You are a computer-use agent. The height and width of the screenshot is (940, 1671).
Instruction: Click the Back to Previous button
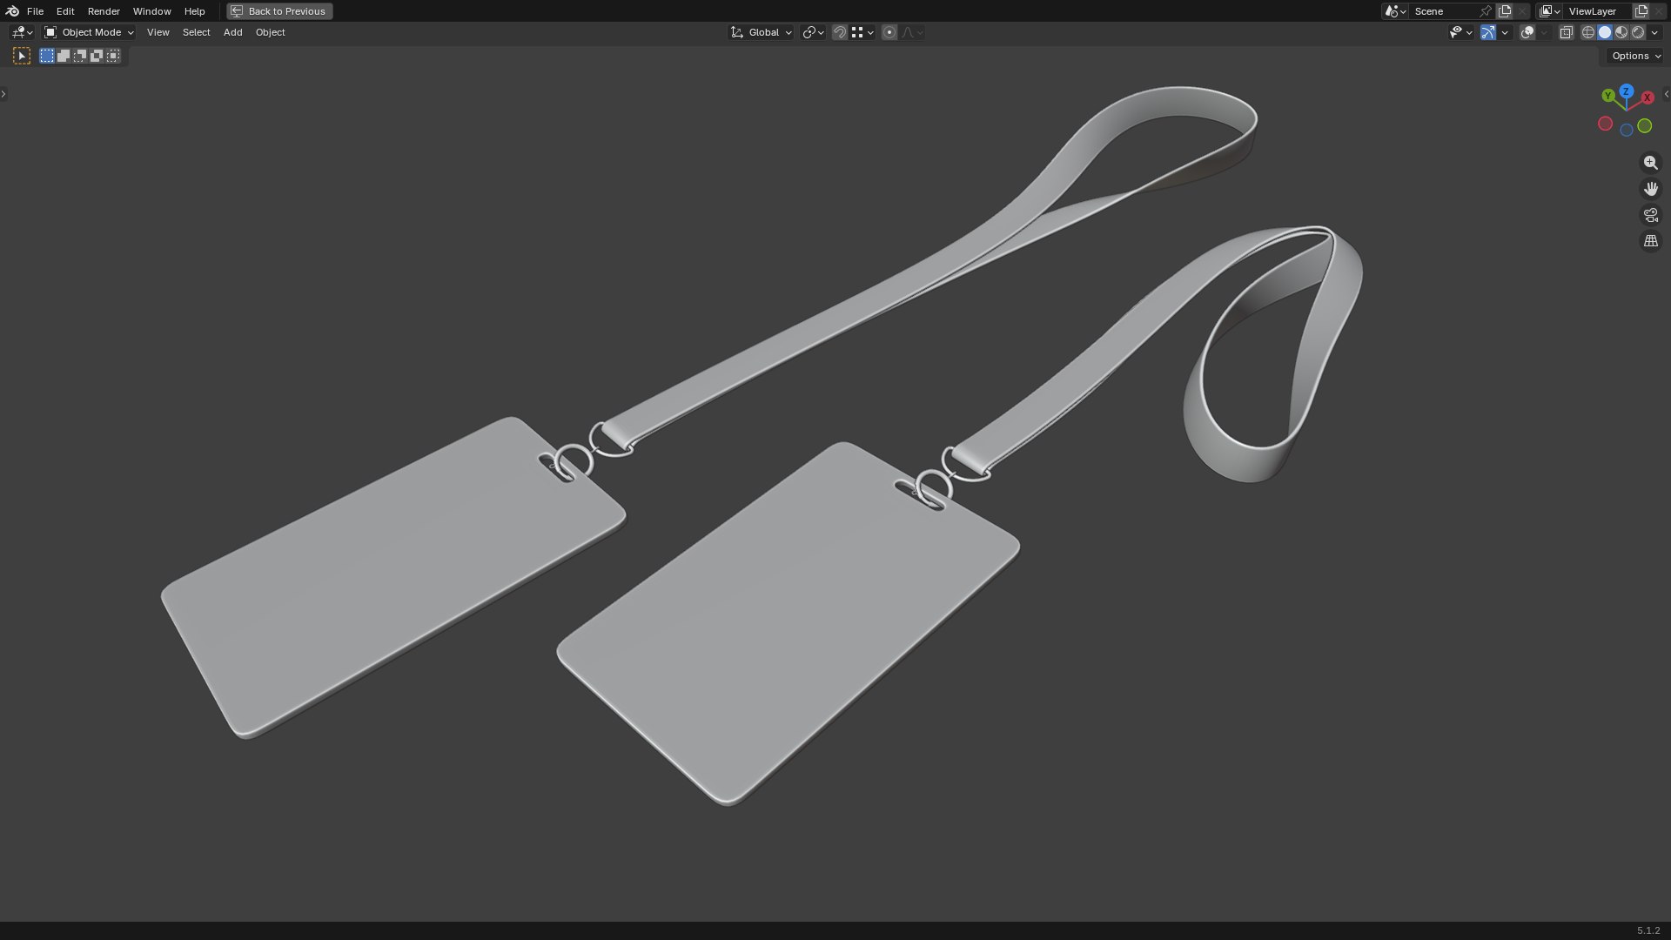[x=279, y=11]
